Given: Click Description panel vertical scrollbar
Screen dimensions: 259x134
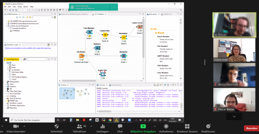Looking at the screenshot, I should [181, 23].
